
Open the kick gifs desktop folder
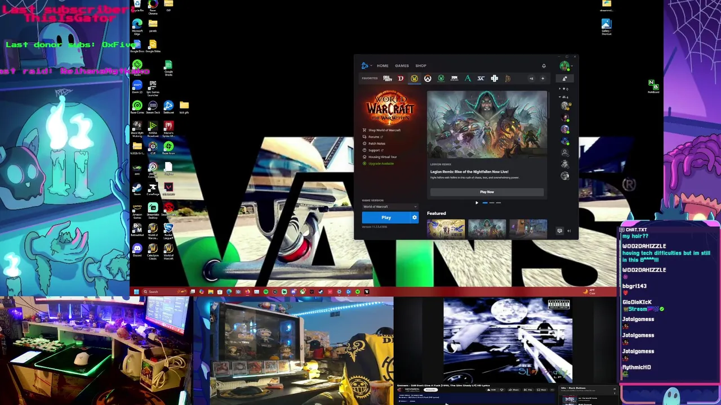point(184,107)
